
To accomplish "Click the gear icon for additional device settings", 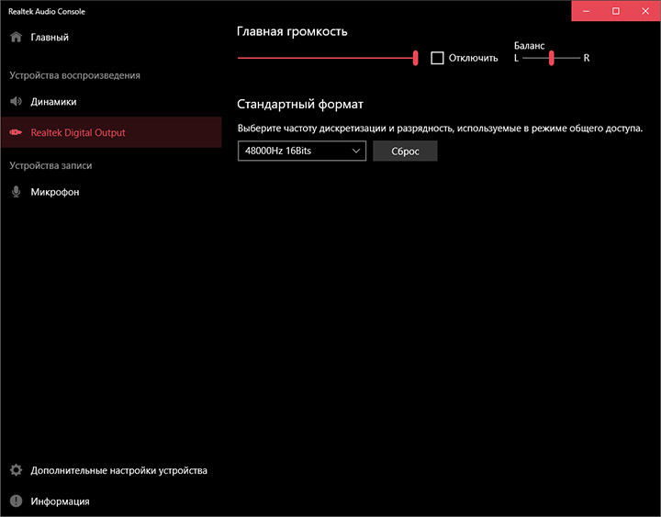I will tap(16, 470).
